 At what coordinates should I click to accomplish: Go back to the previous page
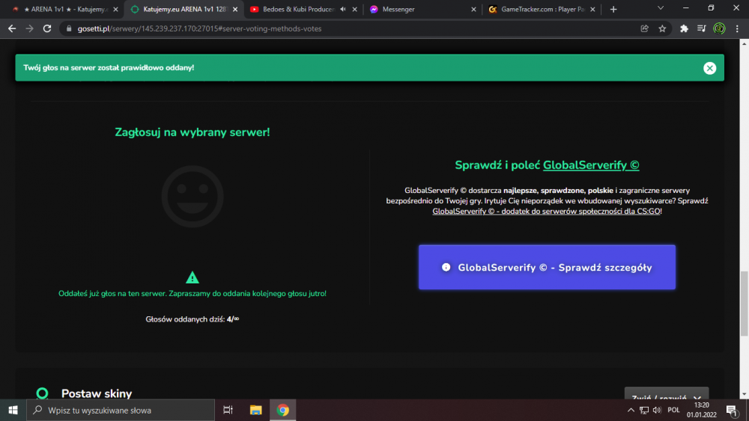[12, 28]
